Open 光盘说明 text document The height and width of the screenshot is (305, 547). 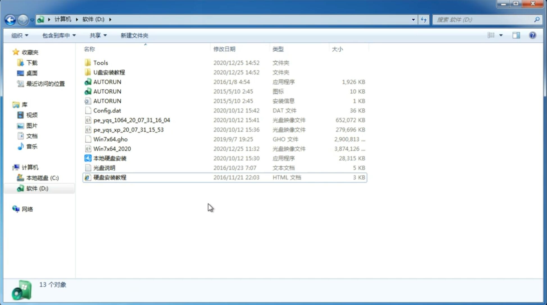coord(104,167)
